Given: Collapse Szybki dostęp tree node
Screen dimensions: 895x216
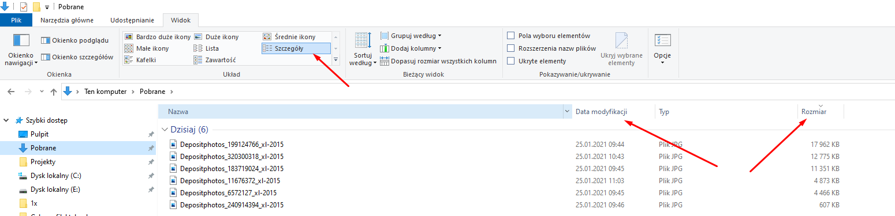Looking at the screenshot, I should click(7, 121).
